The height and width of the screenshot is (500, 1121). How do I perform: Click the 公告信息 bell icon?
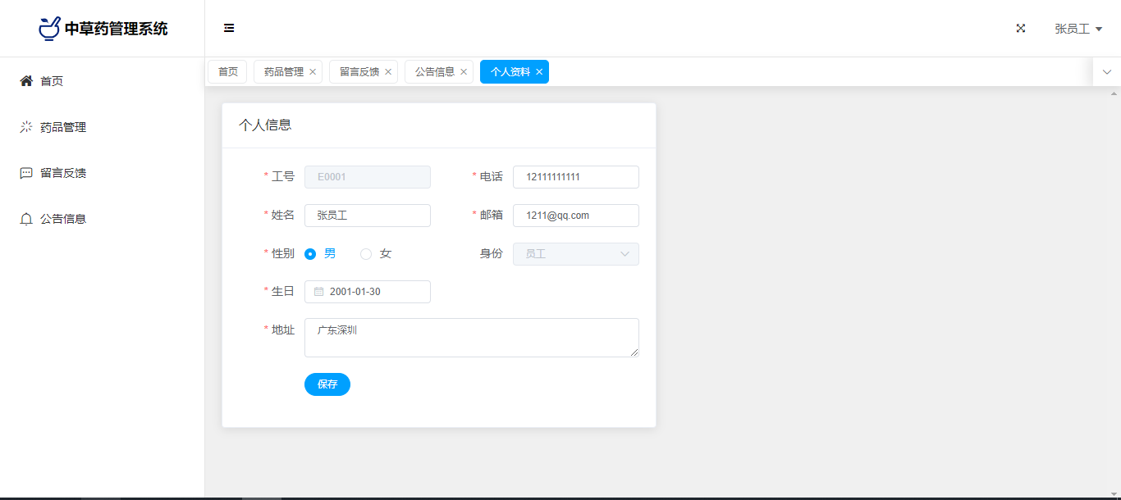click(x=26, y=219)
